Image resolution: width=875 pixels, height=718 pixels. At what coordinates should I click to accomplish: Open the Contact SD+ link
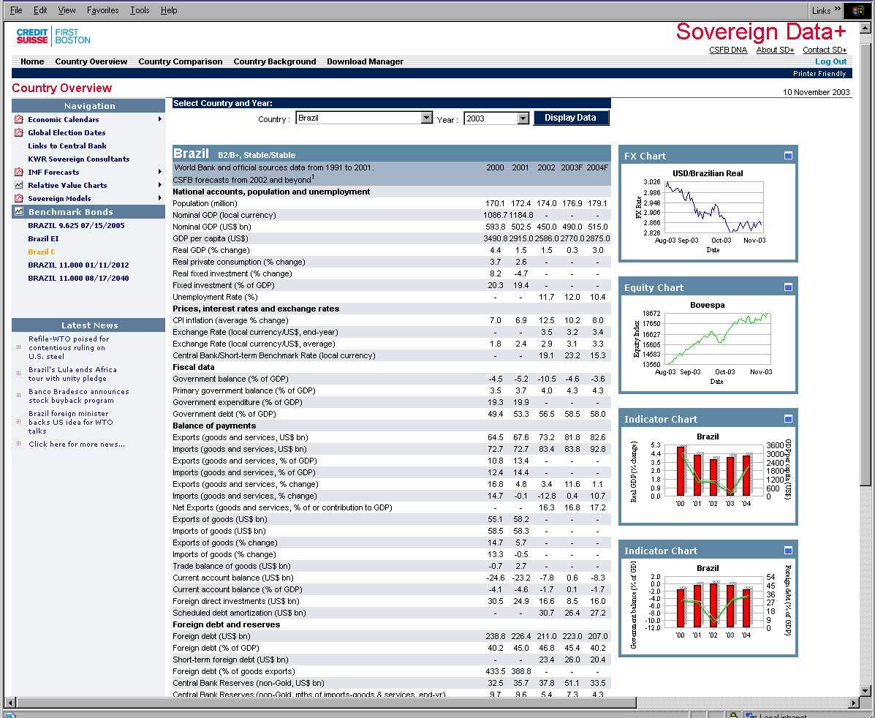(x=825, y=50)
